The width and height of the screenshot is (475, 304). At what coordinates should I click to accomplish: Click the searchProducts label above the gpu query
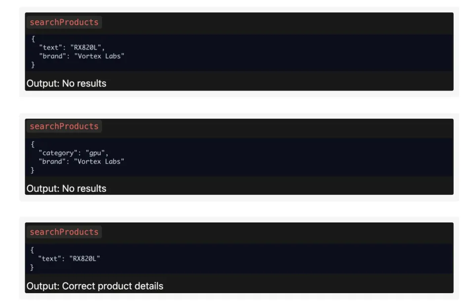(x=64, y=127)
